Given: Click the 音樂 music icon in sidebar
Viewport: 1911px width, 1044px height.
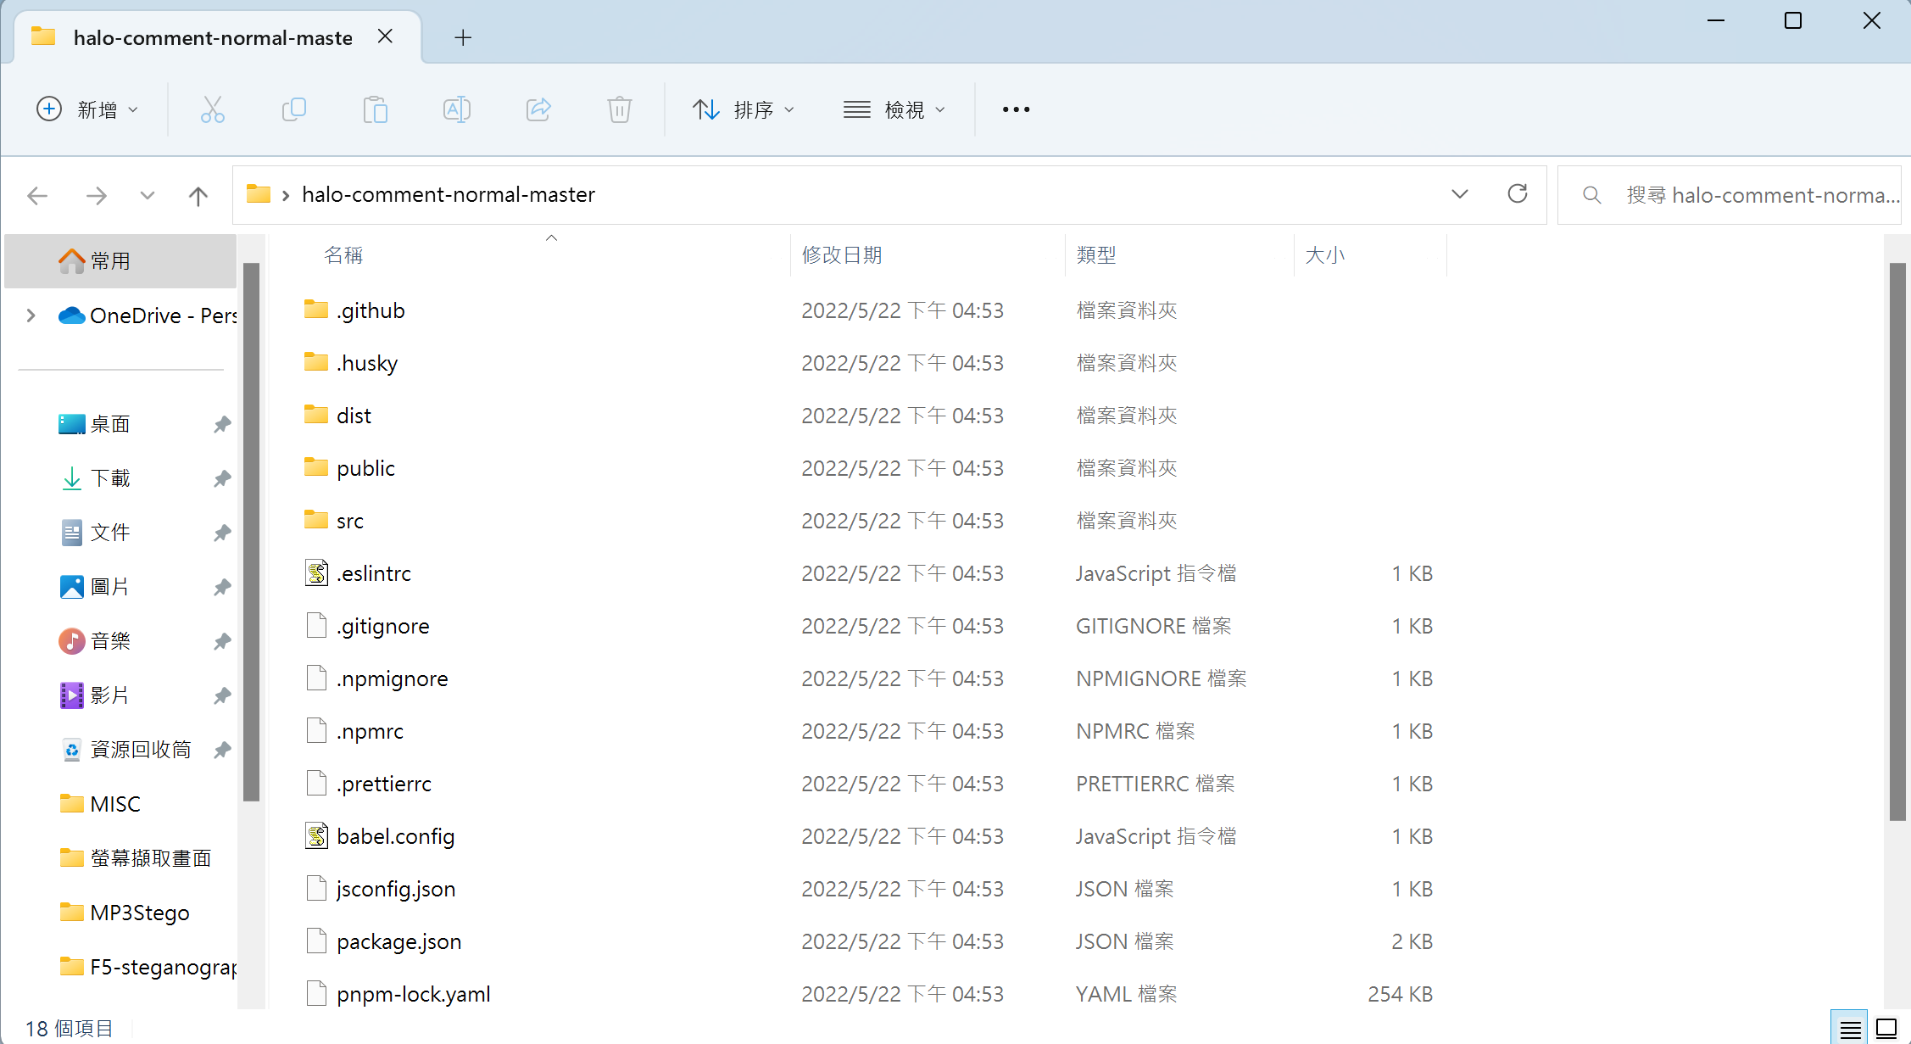Looking at the screenshot, I should (x=72, y=641).
